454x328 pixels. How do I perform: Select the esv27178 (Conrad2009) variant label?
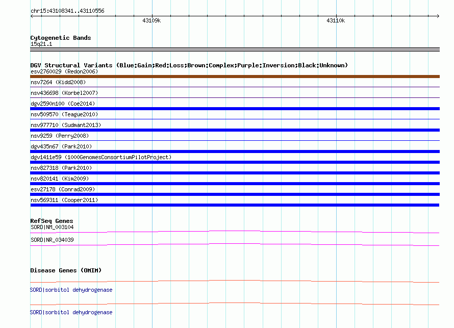coord(63,189)
